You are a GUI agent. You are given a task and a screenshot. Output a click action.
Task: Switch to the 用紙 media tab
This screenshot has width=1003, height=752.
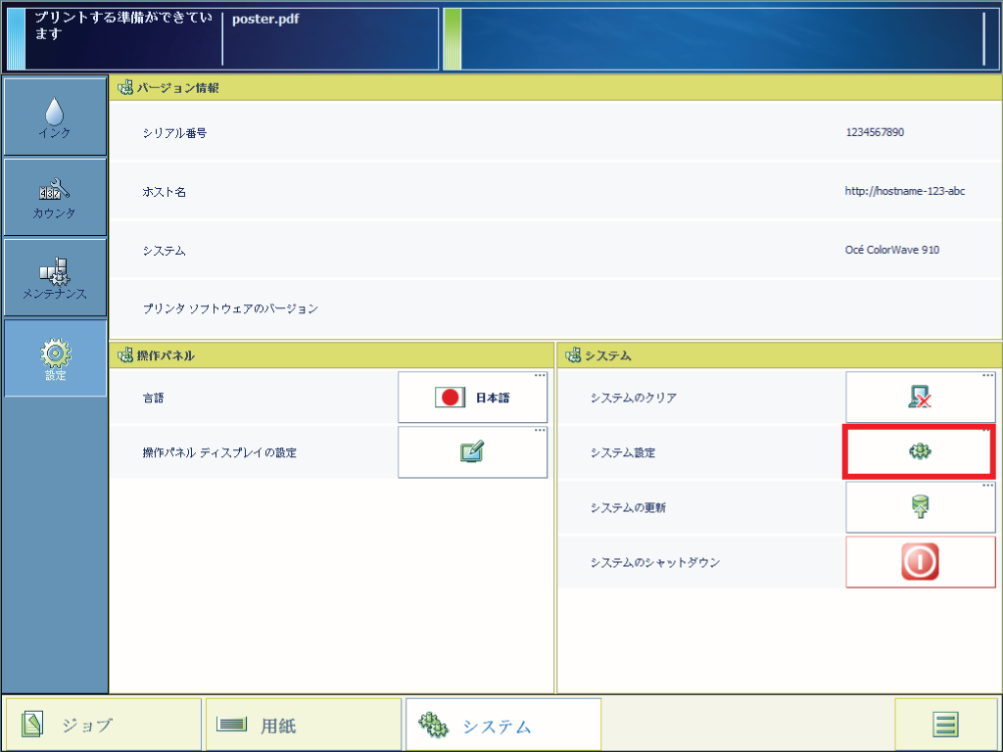pyautogui.click(x=304, y=725)
